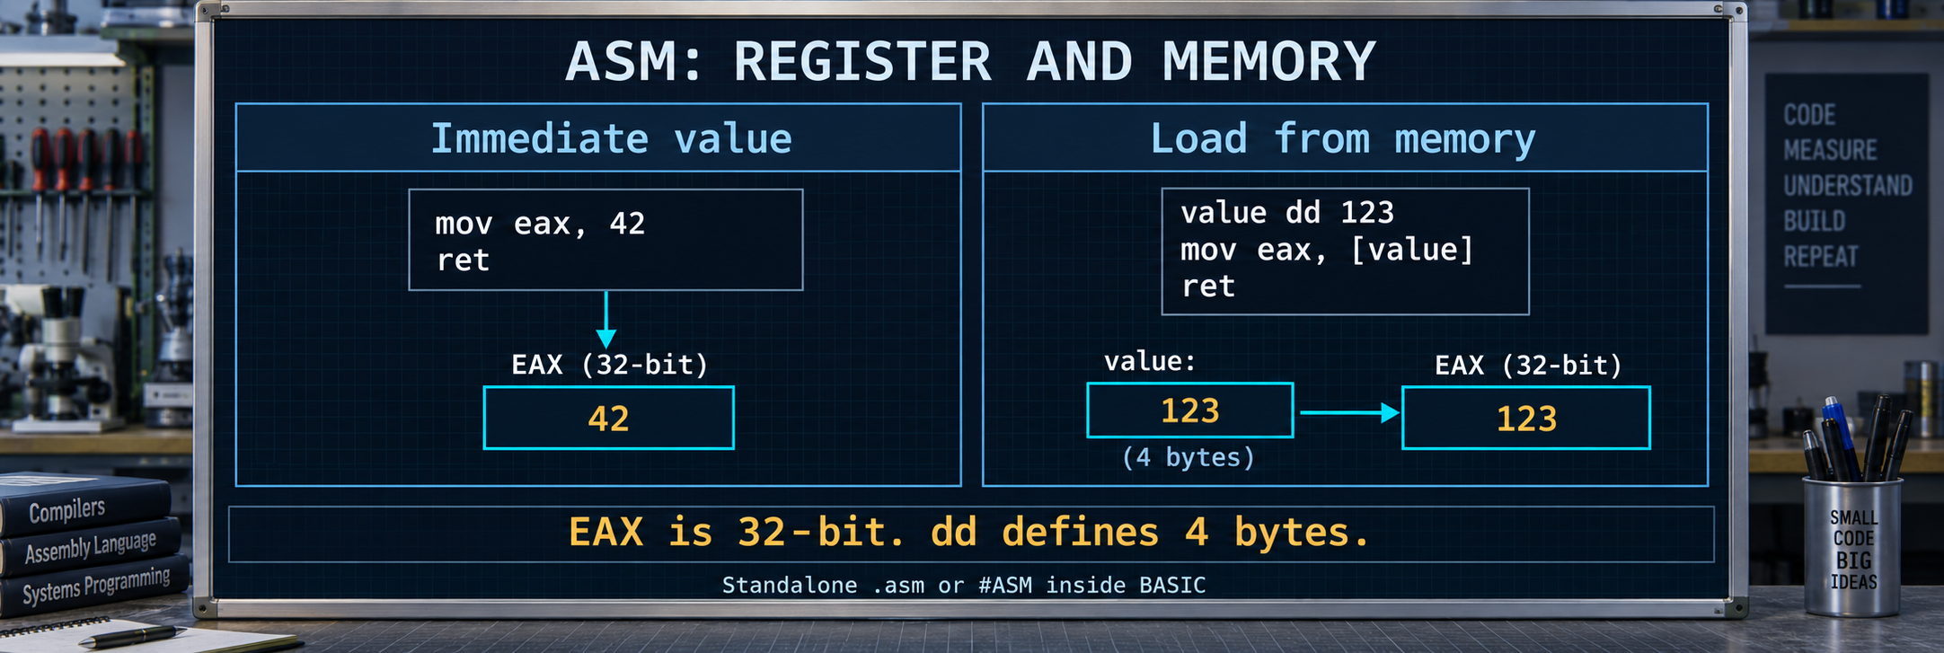The height and width of the screenshot is (653, 1944).
Task: Click the word "CODE" on the wall poster
Action: (1809, 115)
